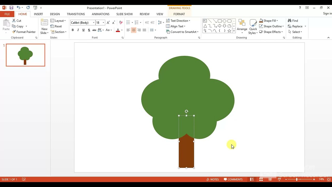Open the font name dropdown Calibri (Body)

pyautogui.click(x=94, y=23)
